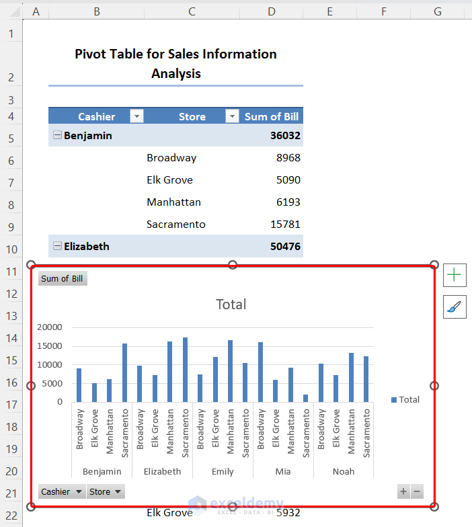Open the Store column filter dropdown
The image size is (472, 527).
232,116
